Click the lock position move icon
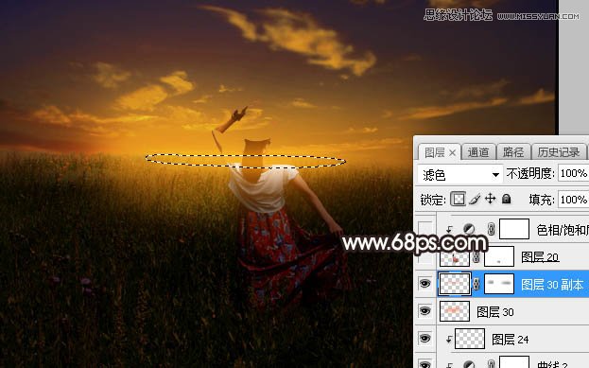 pyautogui.click(x=491, y=199)
